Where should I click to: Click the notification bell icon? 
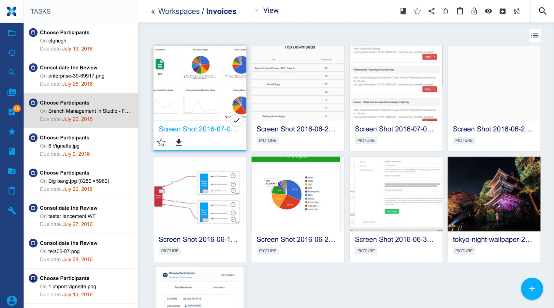pyautogui.click(x=445, y=11)
